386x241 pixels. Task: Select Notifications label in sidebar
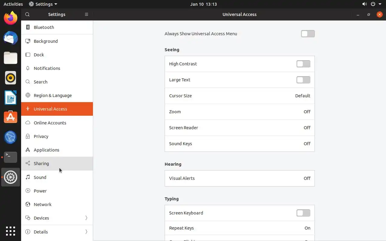click(47, 68)
